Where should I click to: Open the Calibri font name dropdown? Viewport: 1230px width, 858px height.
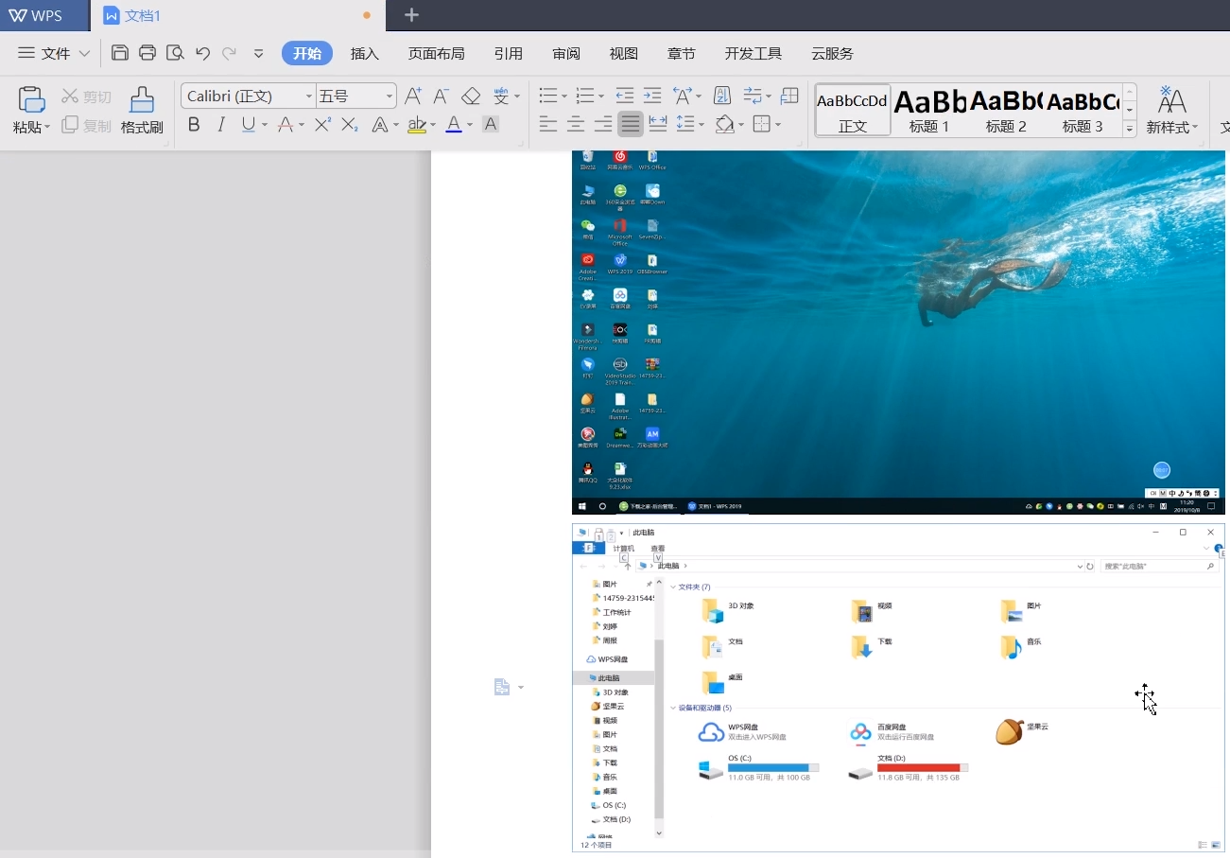[309, 96]
